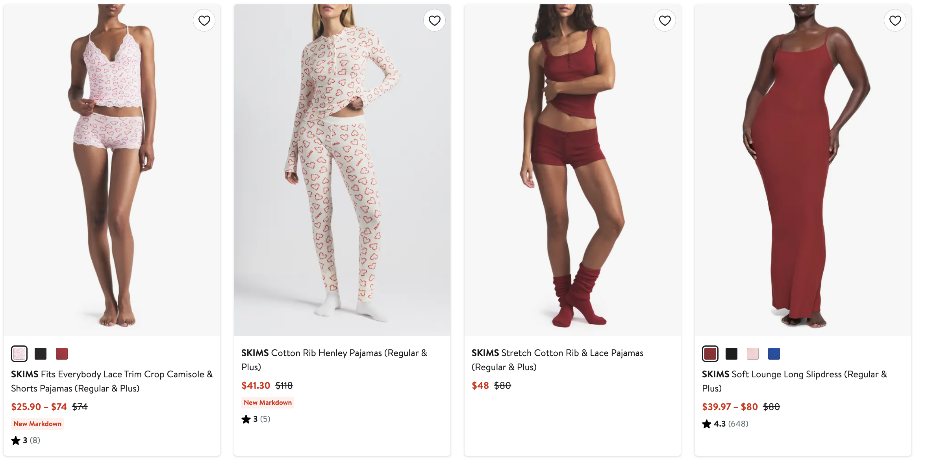Choose black color swatch for Long Slipdress
This screenshot has height=464, width=926.
click(732, 354)
